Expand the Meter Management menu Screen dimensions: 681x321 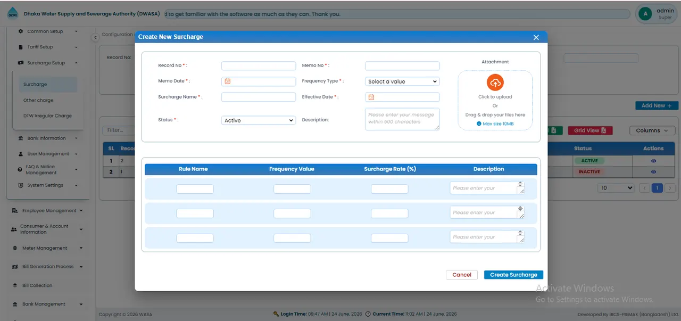(81, 248)
